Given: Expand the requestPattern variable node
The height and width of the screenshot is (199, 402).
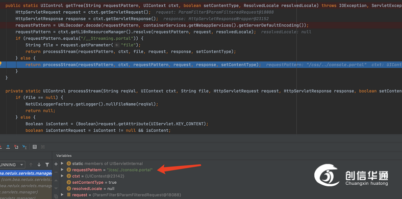Looking at the screenshot, I should (62, 169).
